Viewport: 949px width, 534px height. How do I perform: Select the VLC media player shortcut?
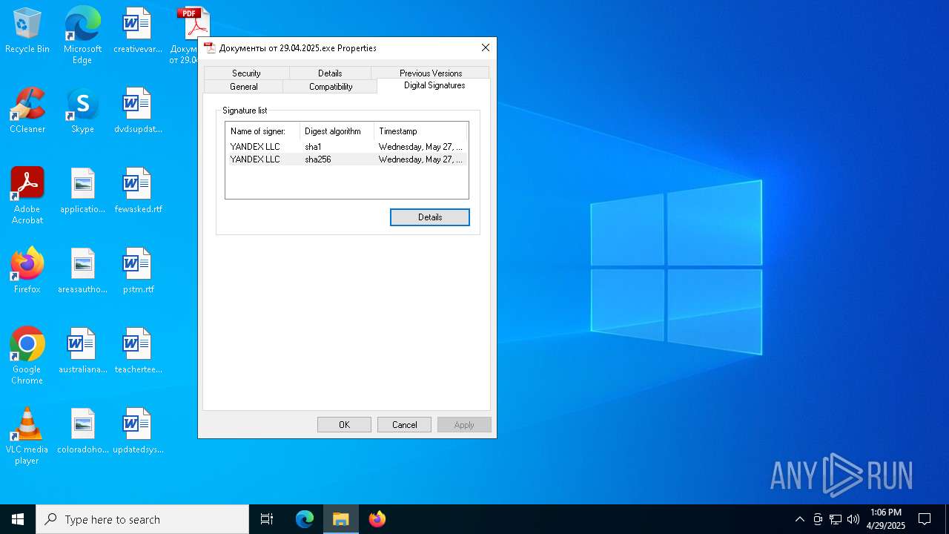pos(27,436)
